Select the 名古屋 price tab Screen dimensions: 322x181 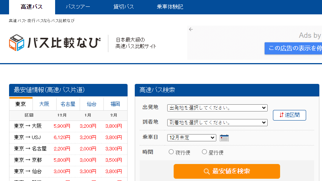(68, 104)
